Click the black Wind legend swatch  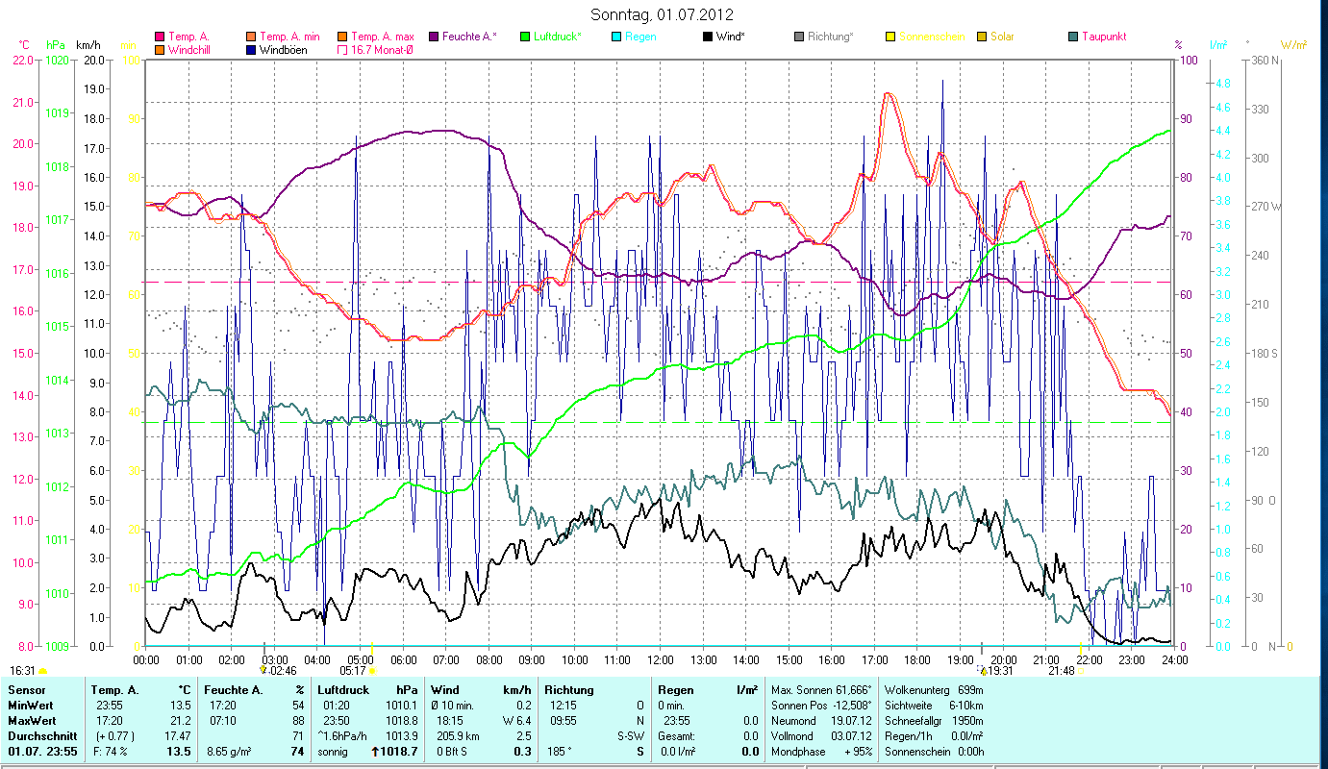[709, 37]
